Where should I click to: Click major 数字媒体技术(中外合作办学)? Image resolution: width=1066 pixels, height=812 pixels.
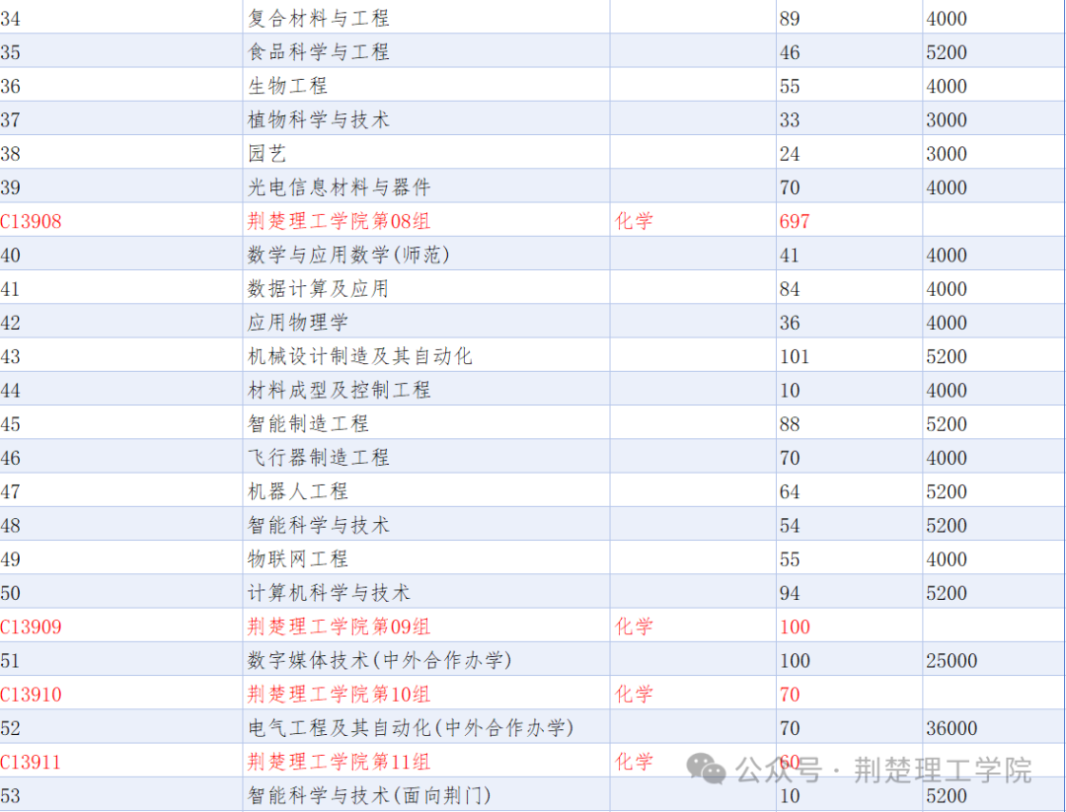[x=379, y=660]
